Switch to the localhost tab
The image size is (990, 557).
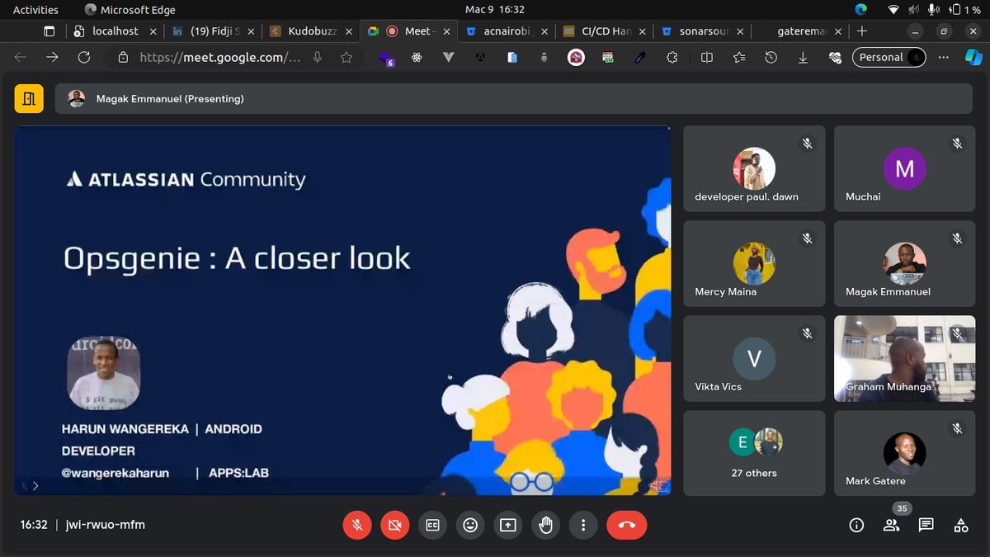pyautogui.click(x=114, y=31)
